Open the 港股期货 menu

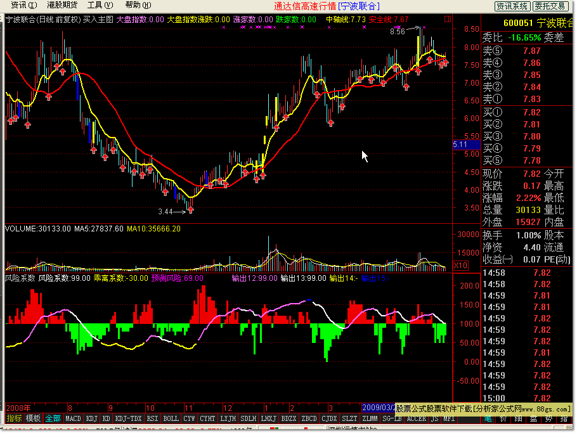point(62,5)
